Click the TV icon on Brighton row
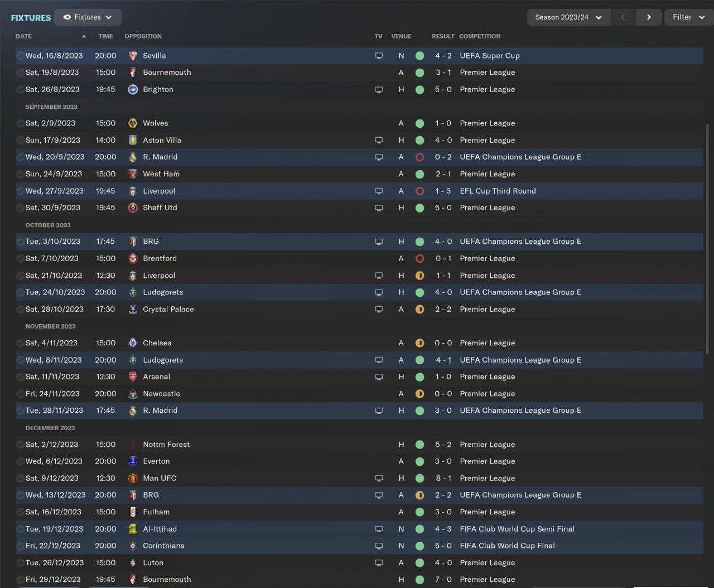 coord(379,90)
